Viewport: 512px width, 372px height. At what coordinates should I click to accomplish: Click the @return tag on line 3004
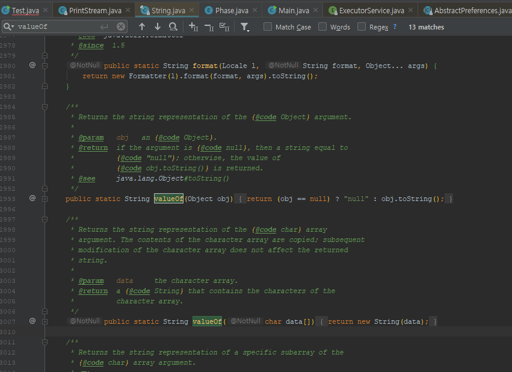(x=93, y=291)
